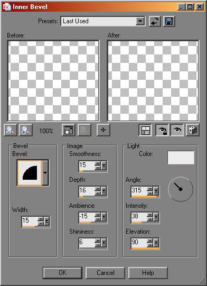
Task: Click the Inner Bevel title bar icon
Action: click(x=7, y=7)
